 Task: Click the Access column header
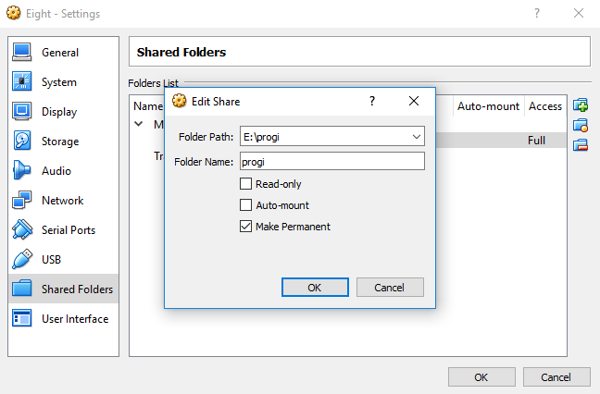pos(545,106)
